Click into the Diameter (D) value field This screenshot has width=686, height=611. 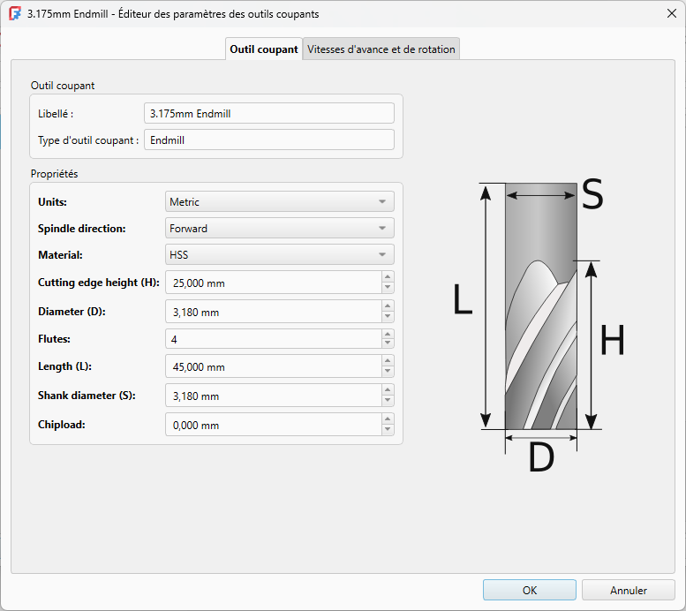click(274, 312)
